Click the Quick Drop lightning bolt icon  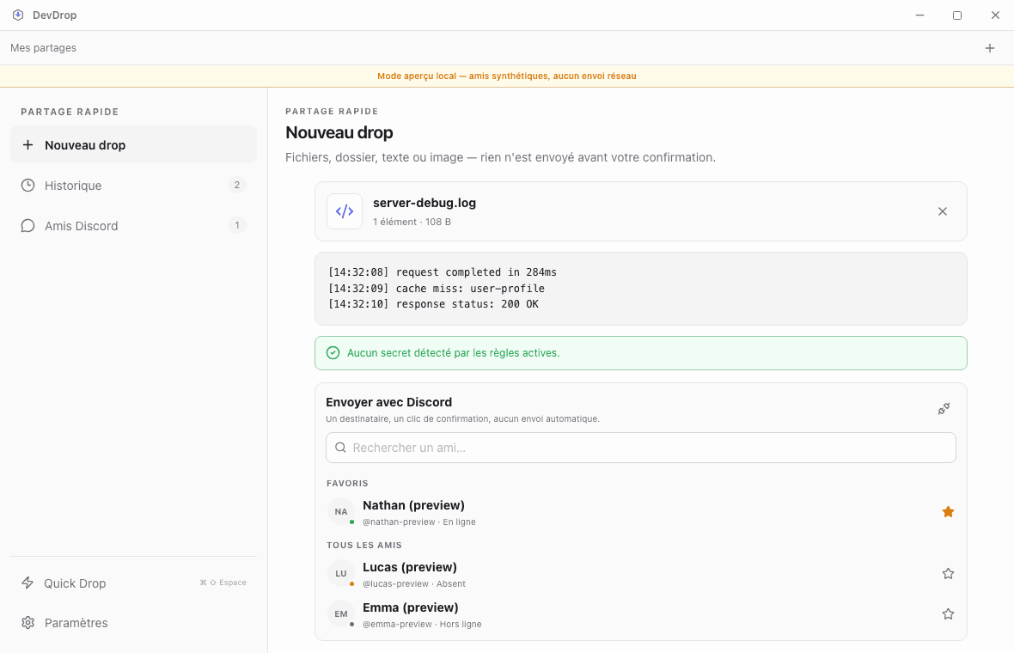[x=27, y=583]
